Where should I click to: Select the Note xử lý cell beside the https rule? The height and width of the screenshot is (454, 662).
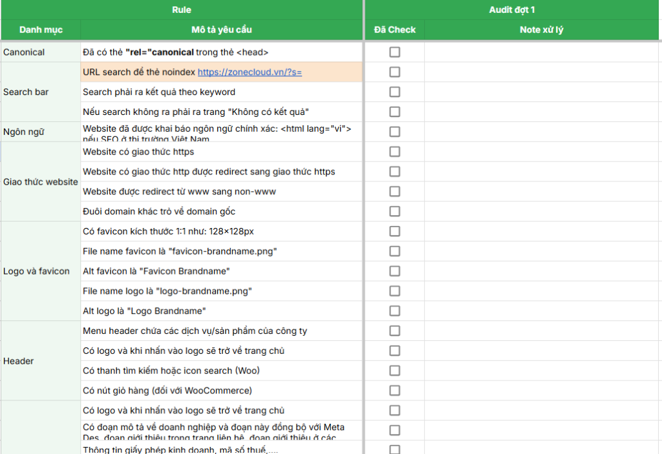[542, 152]
